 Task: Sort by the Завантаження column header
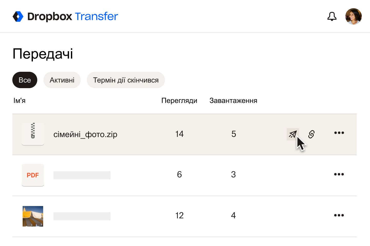pos(233,100)
